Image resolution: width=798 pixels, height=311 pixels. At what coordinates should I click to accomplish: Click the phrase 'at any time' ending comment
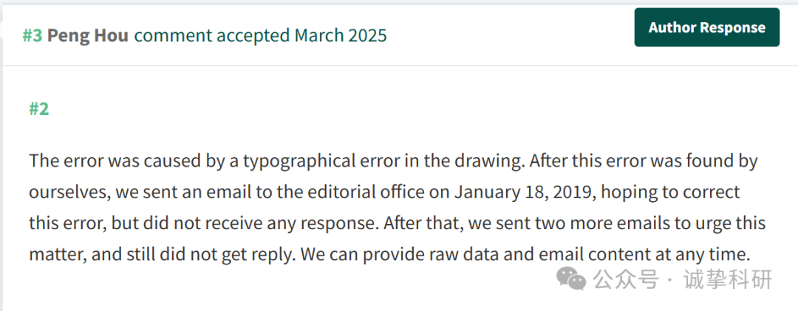pos(700,254)
